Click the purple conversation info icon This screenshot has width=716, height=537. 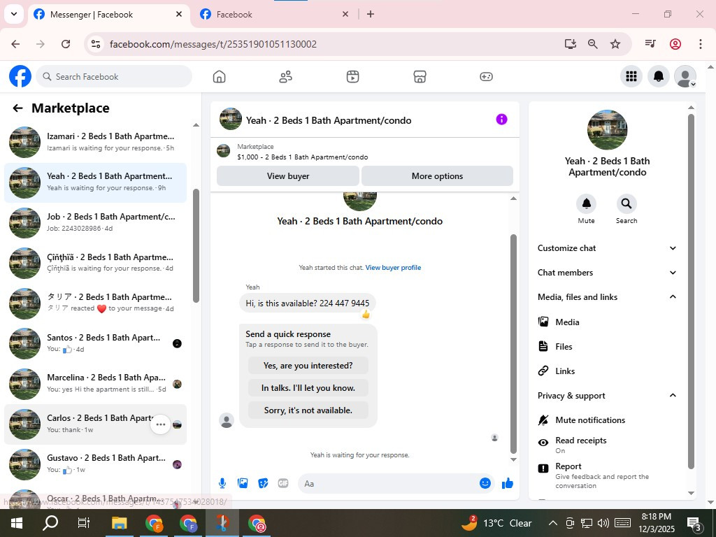pos(501,120)
